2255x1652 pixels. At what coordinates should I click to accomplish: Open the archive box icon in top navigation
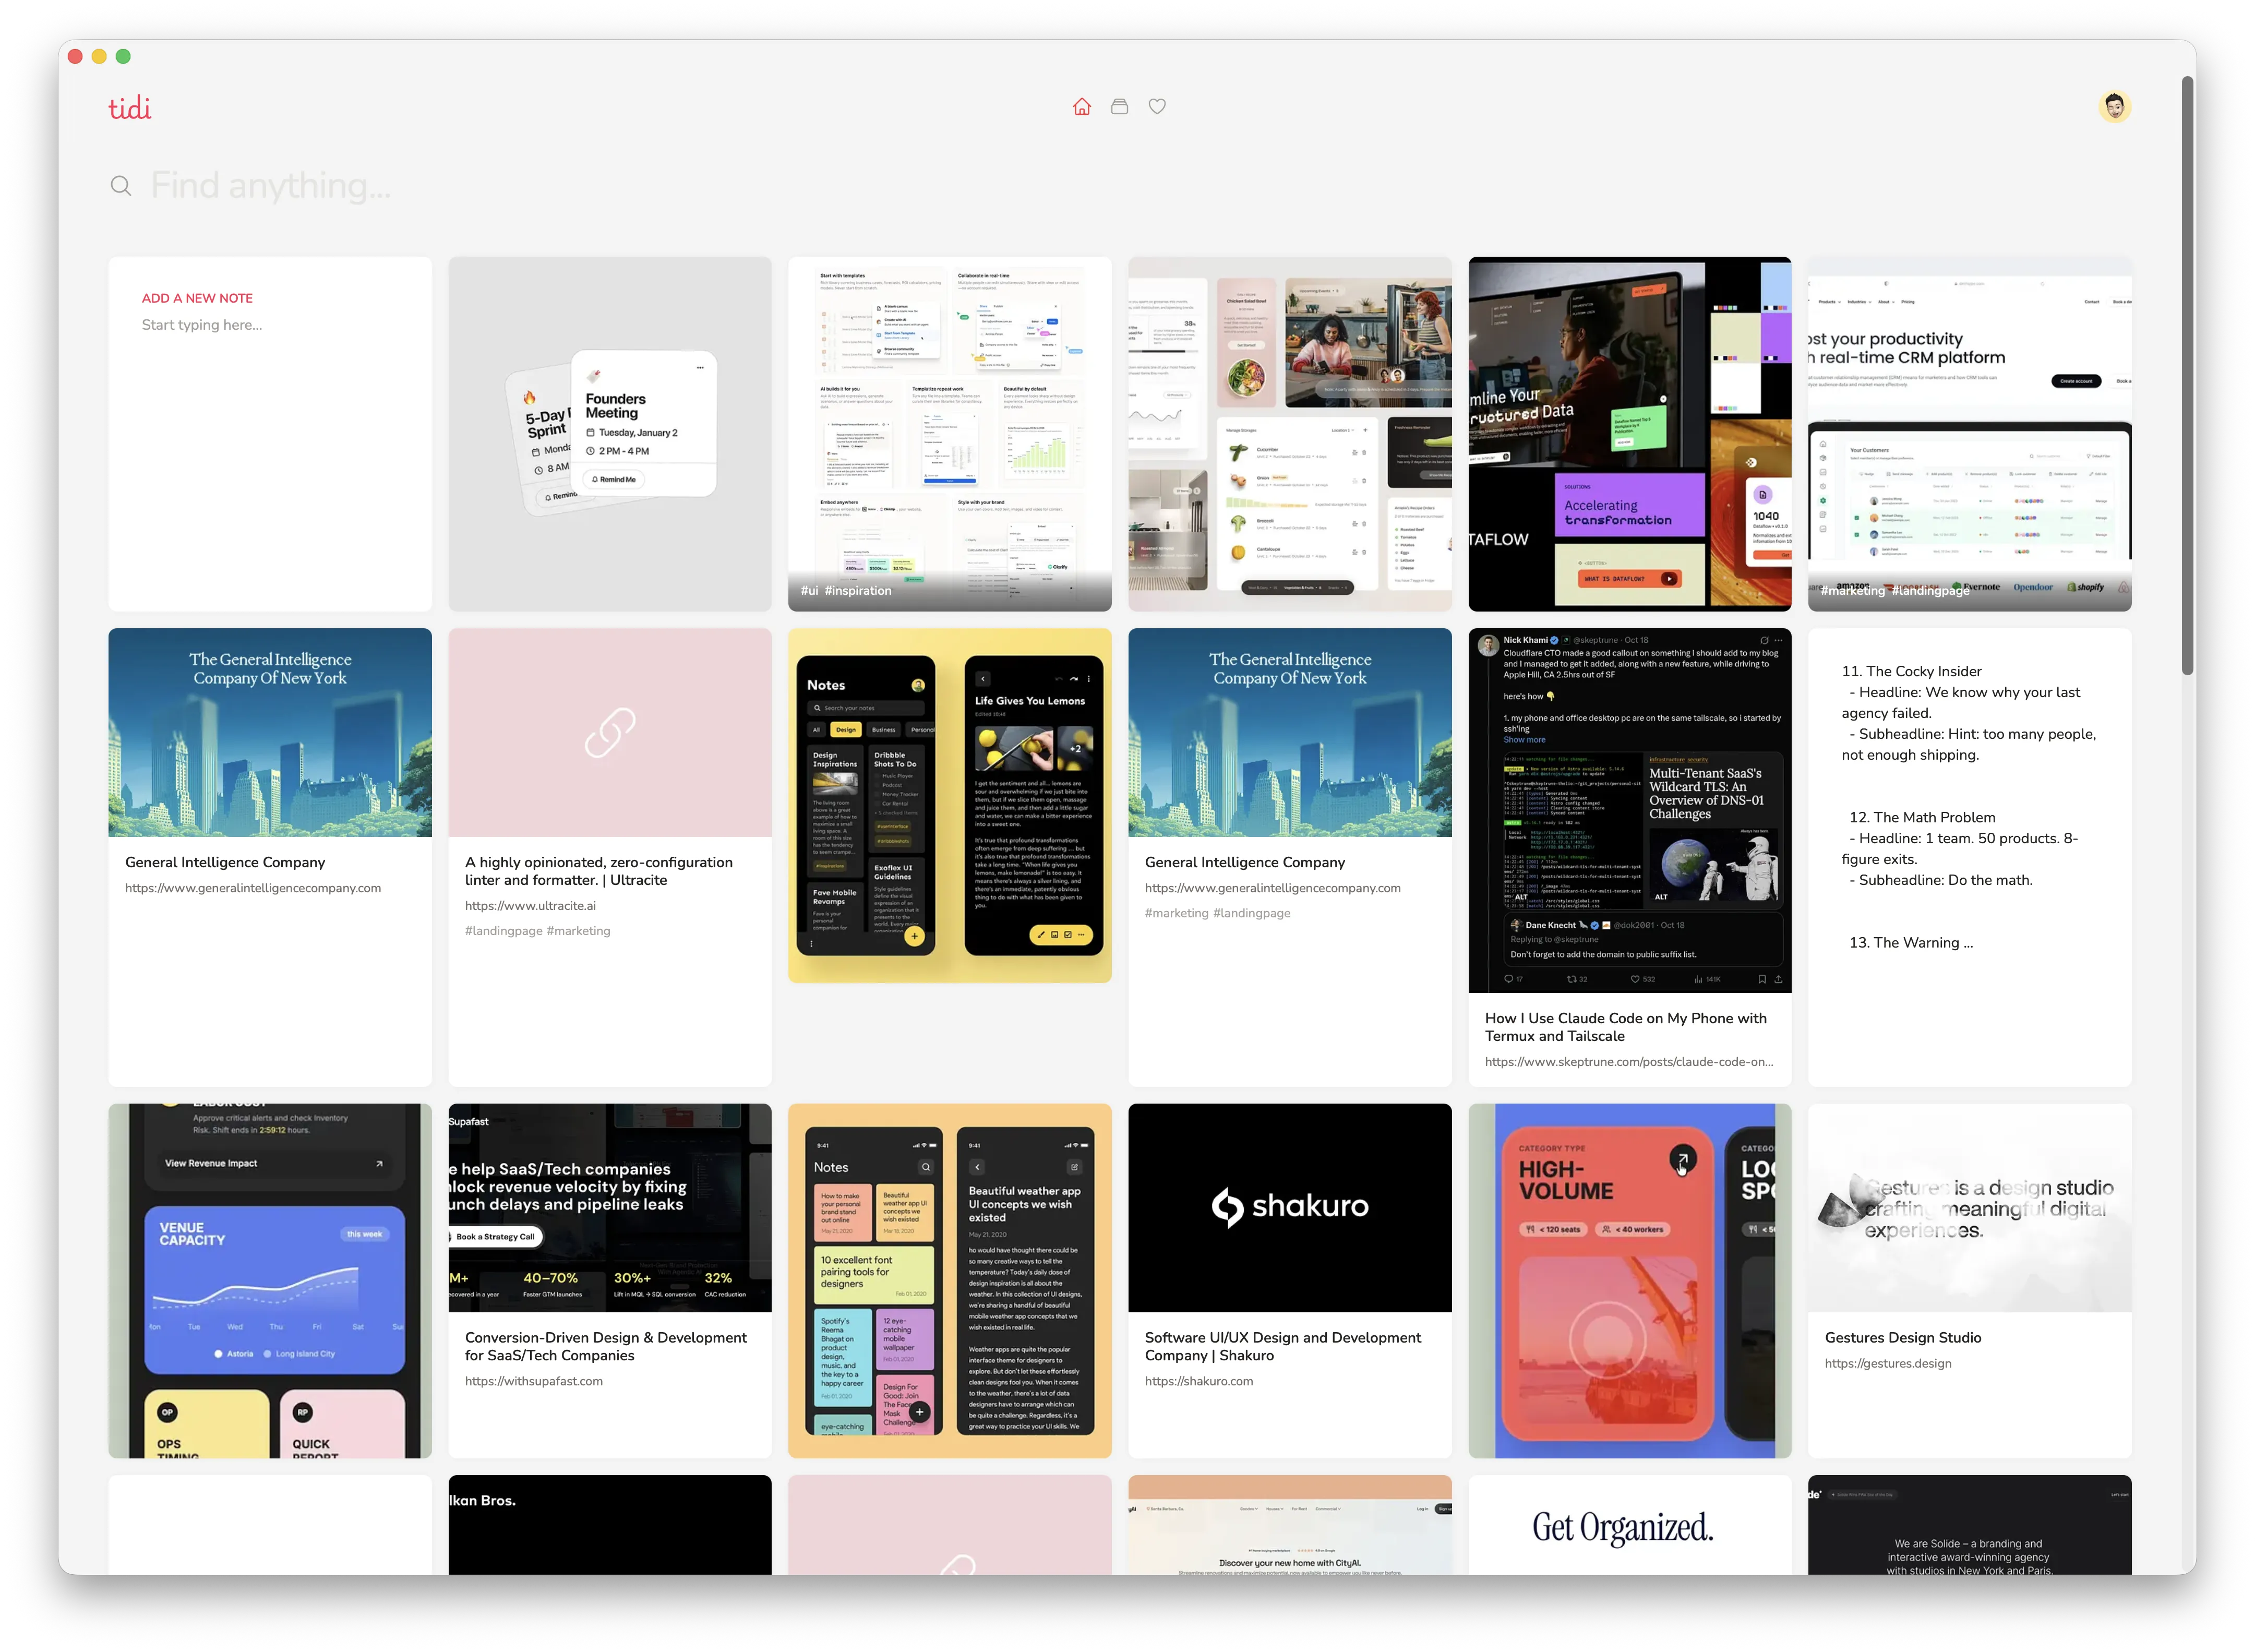[x=1119, y=106]
